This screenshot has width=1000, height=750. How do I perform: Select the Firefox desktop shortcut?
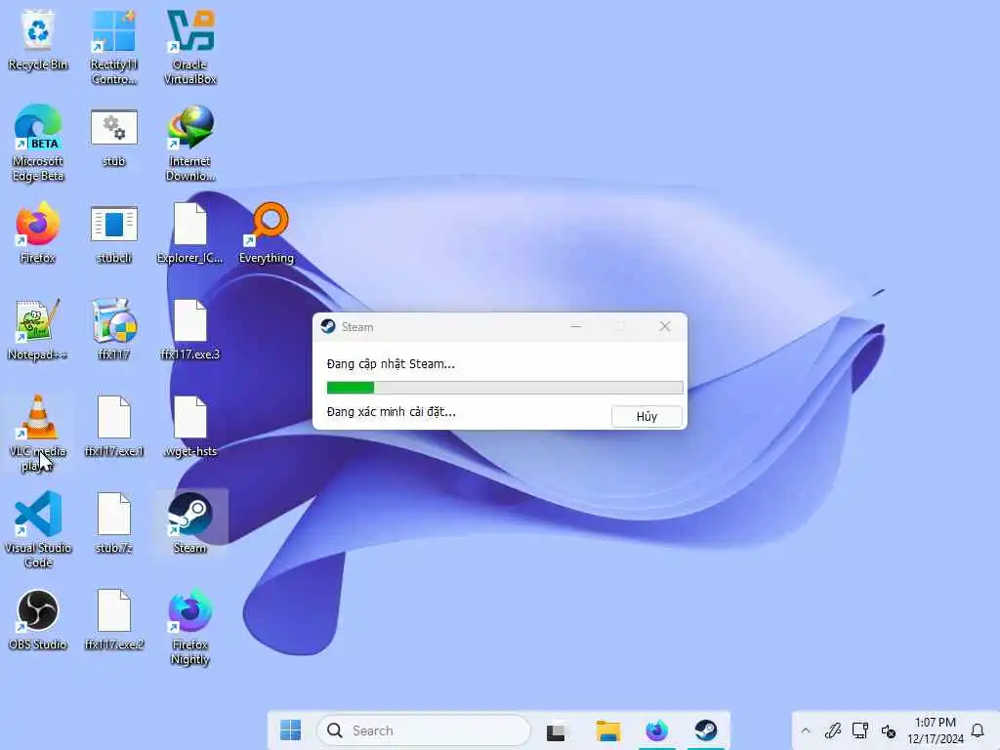38,232
